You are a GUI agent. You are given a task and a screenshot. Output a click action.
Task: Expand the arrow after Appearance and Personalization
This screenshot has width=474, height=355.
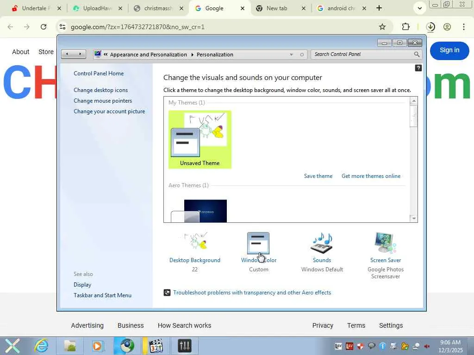(192, 55)
